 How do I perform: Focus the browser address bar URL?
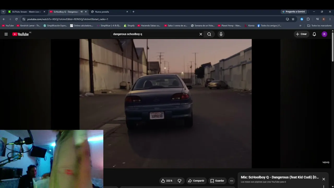(x=154, y=19)
